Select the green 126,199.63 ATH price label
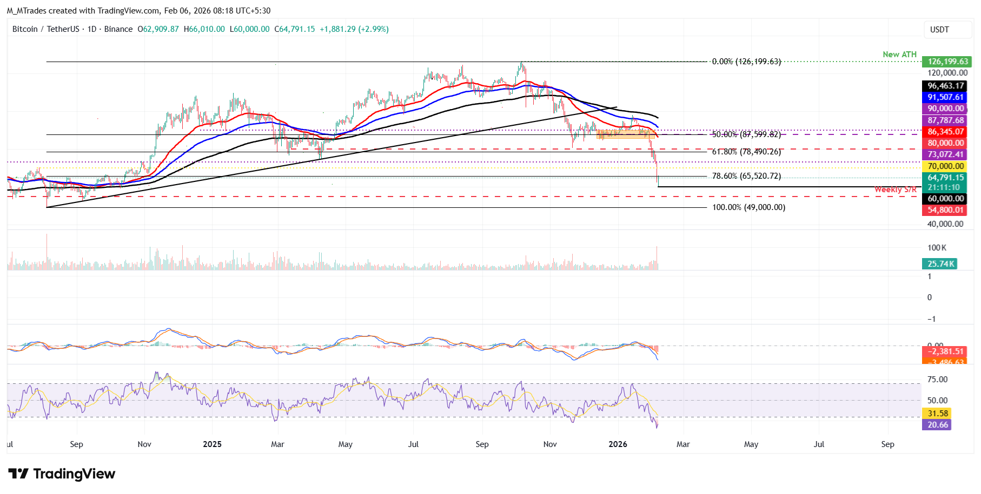Image resolution: width=981 pixels, height=494 pixels. click(946, 62)
